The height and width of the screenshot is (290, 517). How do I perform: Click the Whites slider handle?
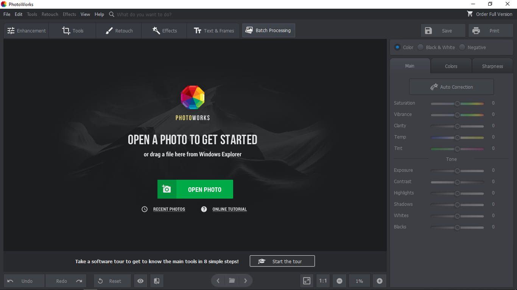(x=457, y=216)
